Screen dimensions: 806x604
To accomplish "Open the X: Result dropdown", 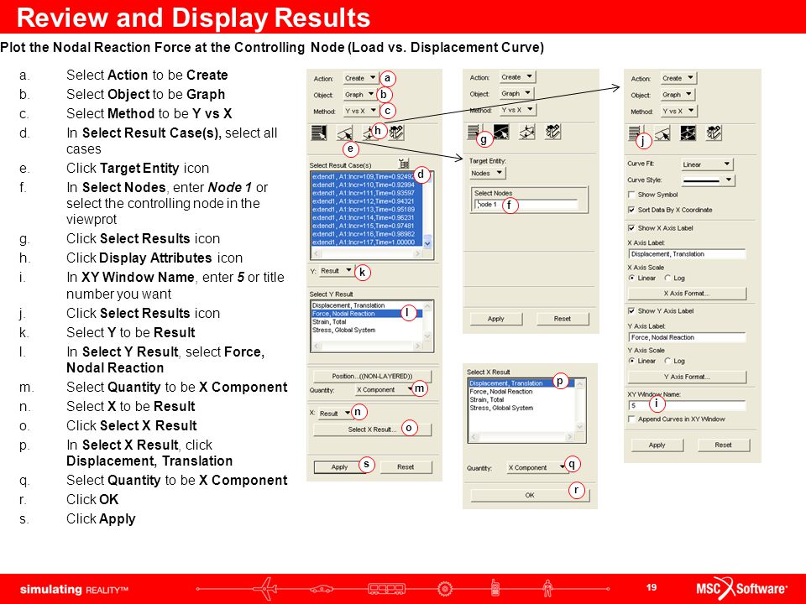I will [x=335, y=413].
